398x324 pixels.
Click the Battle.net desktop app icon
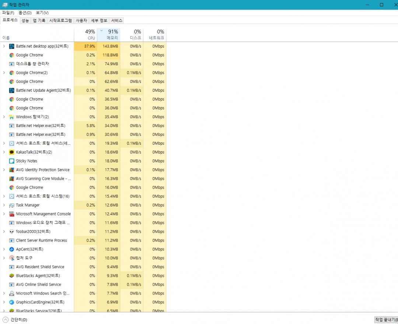[x=12, y=46]
